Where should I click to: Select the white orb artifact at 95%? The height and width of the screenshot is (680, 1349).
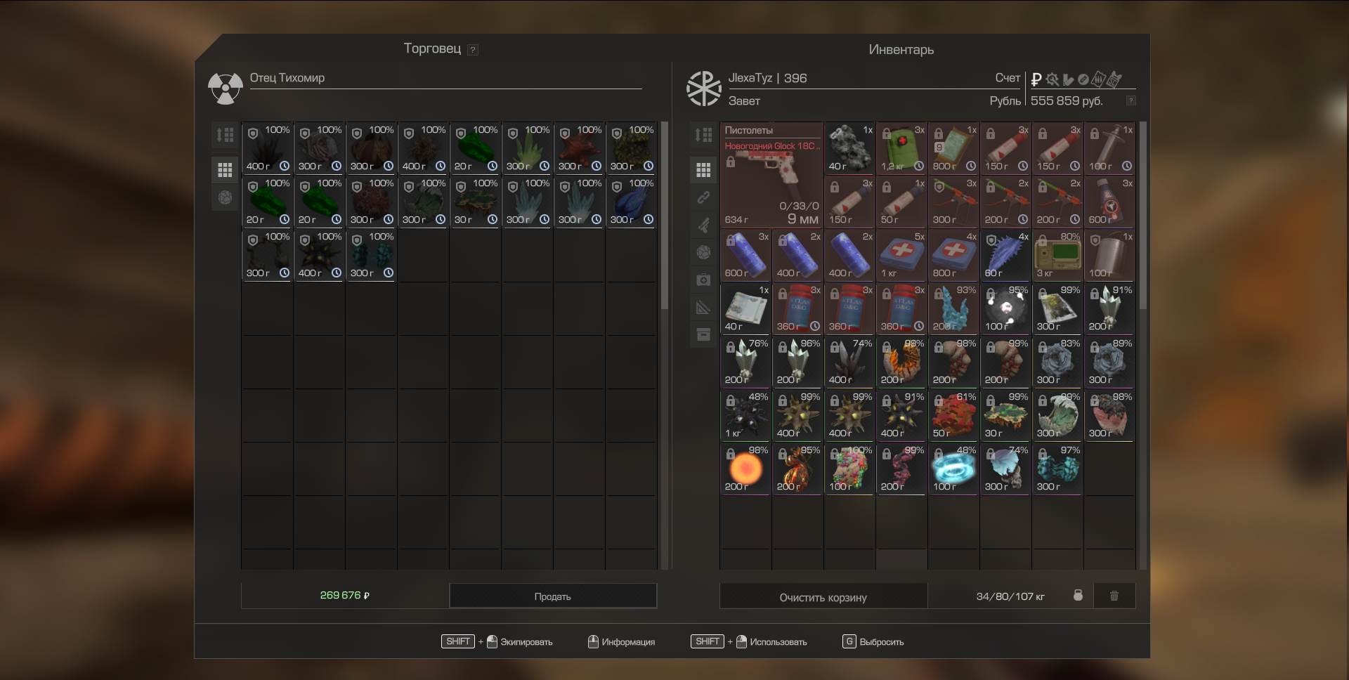pos(1005,308)
